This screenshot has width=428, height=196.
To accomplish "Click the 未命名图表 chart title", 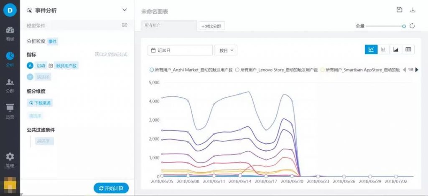I will 155,11.
